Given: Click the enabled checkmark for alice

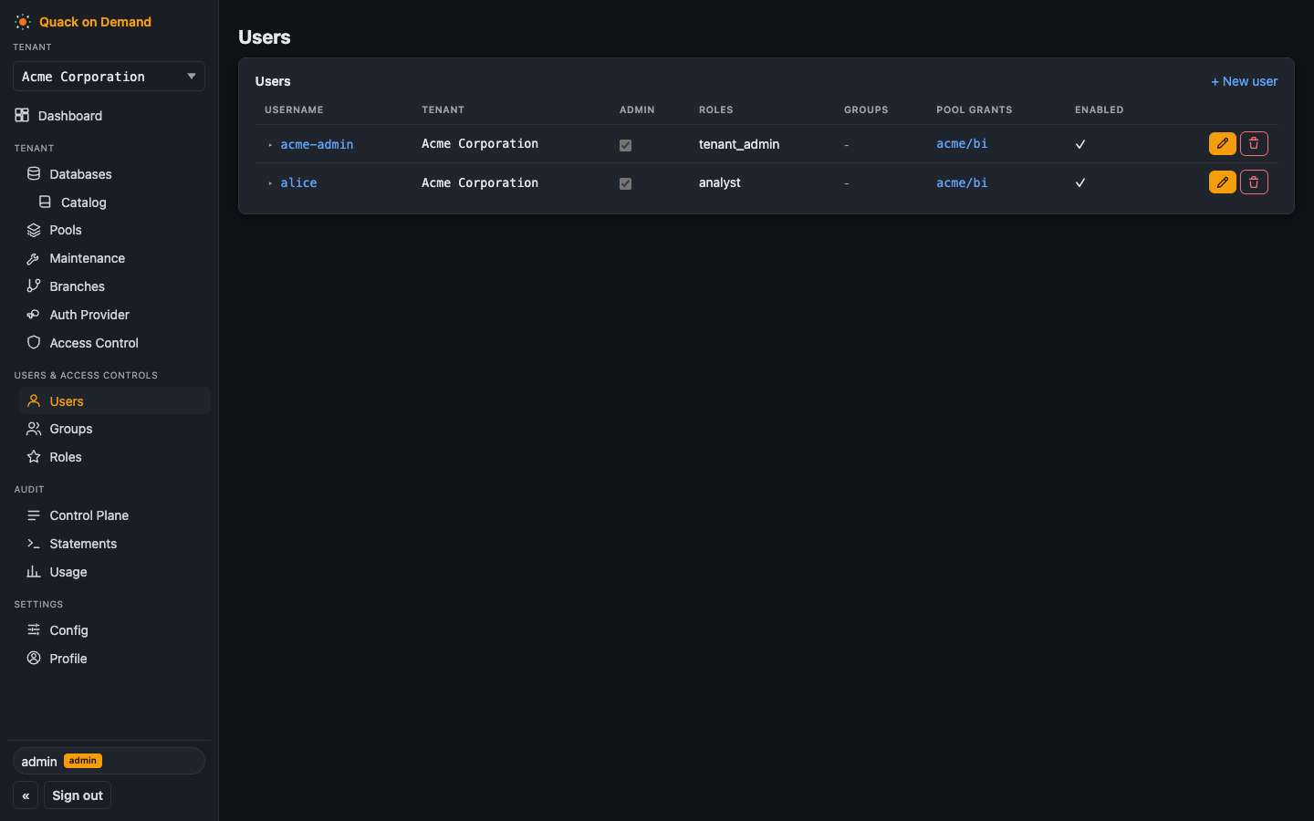Looking at the screenshot, I should pyautogui.click(x=1080, y=182).
